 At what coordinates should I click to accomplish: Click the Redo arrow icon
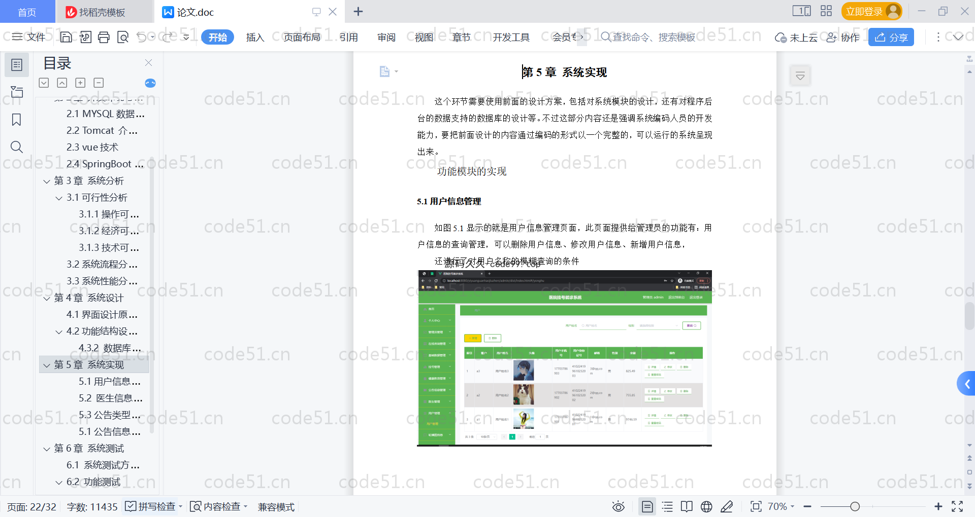[x=167, y=37]
